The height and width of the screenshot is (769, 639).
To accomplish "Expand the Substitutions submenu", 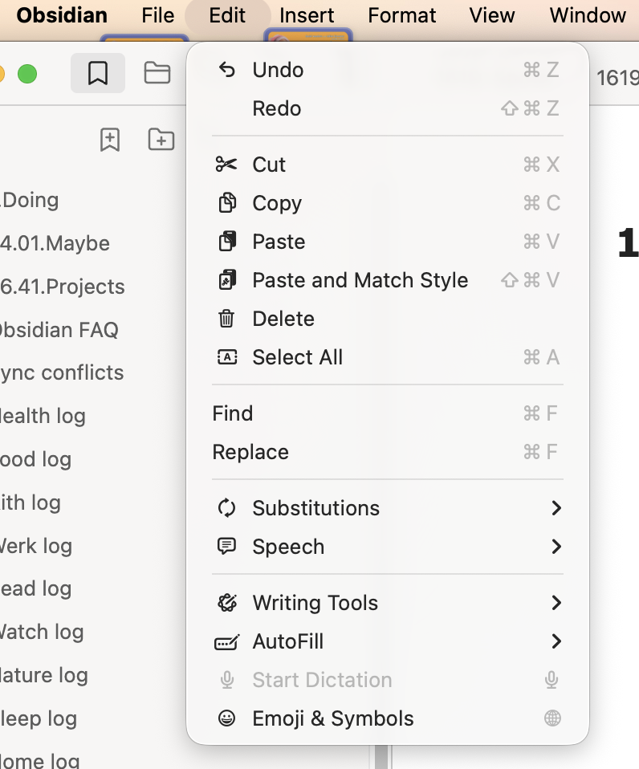I will 556,508.
